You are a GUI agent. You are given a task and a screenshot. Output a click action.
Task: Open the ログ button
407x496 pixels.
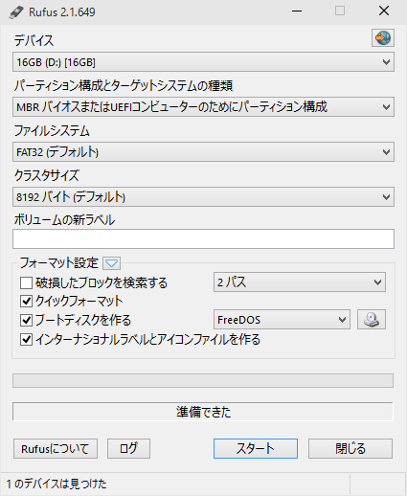(128, 448)
